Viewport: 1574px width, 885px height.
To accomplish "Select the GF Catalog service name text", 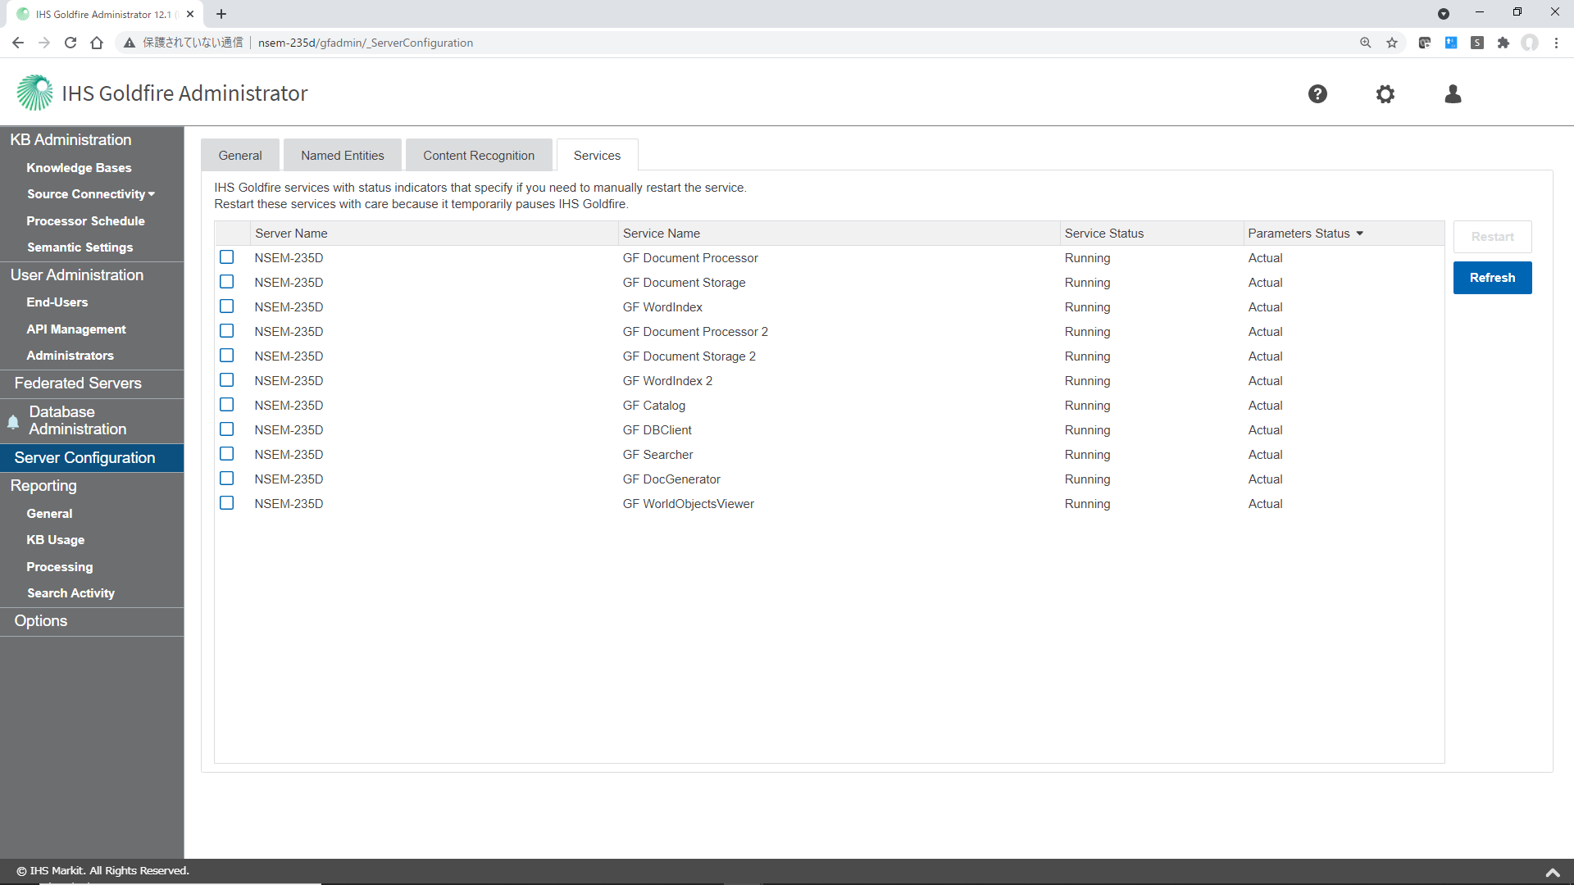I will [653, 406].
